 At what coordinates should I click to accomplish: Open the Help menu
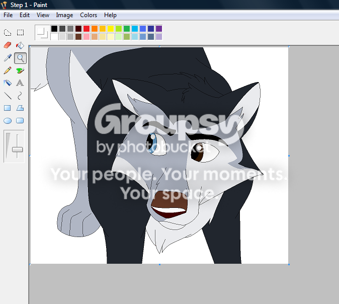click(x=110, y=15)
